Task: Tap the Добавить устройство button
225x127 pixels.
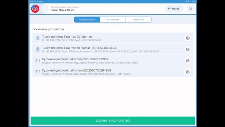Action: click(x=113, y=121)
